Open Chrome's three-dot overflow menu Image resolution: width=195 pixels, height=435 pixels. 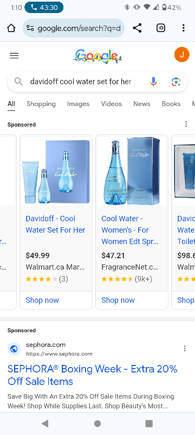tap(184, 28)
